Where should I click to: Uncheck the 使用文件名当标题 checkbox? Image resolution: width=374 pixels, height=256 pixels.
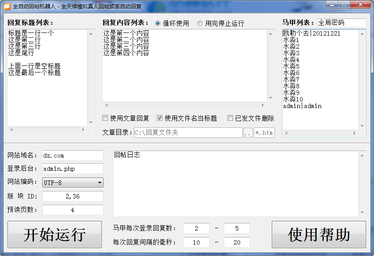point(159,118)
